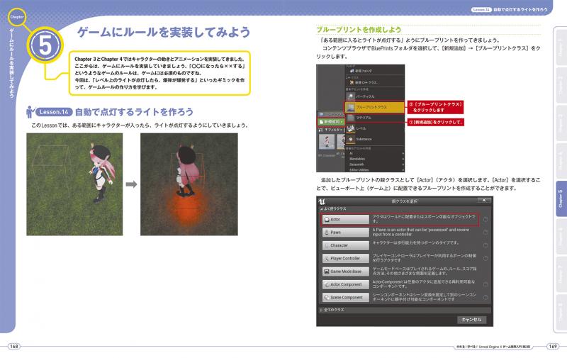The width and height of the screenshot is (567, 358).
Task: Pick the Game Mode Base class button
Action: 345,272
